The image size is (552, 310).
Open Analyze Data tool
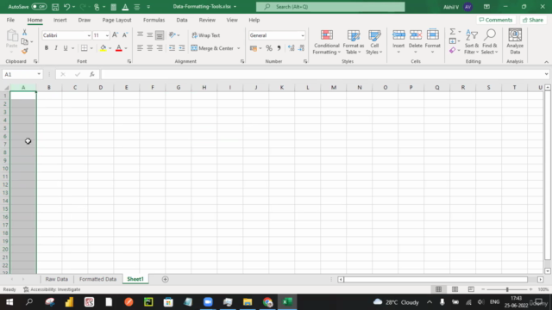pos(515,41)
